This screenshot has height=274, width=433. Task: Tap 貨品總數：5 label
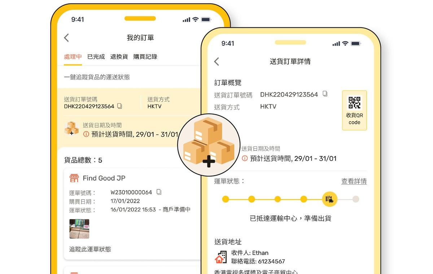click(x=83, y=160)
